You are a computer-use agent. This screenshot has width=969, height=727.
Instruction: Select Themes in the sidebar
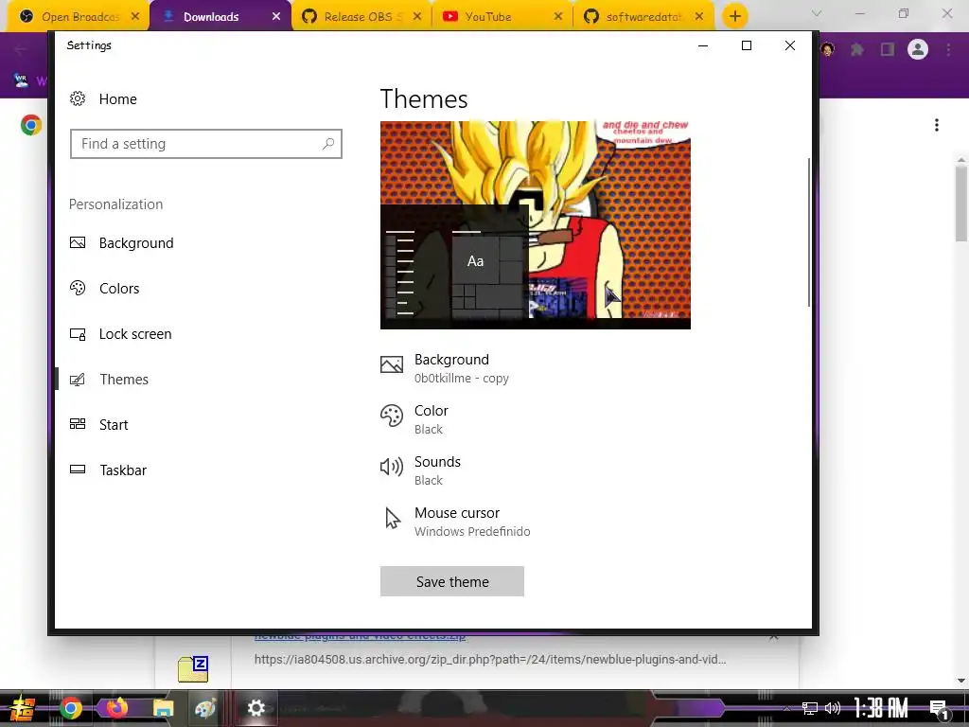[x=110, y=379]
